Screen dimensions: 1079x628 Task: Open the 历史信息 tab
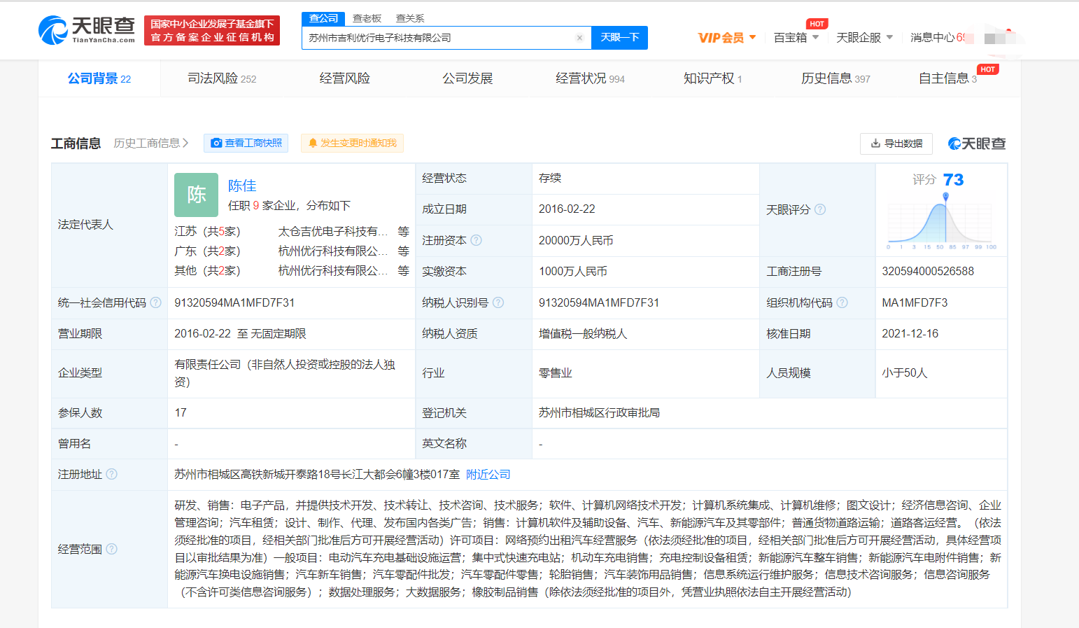click(x=835, y=78)
